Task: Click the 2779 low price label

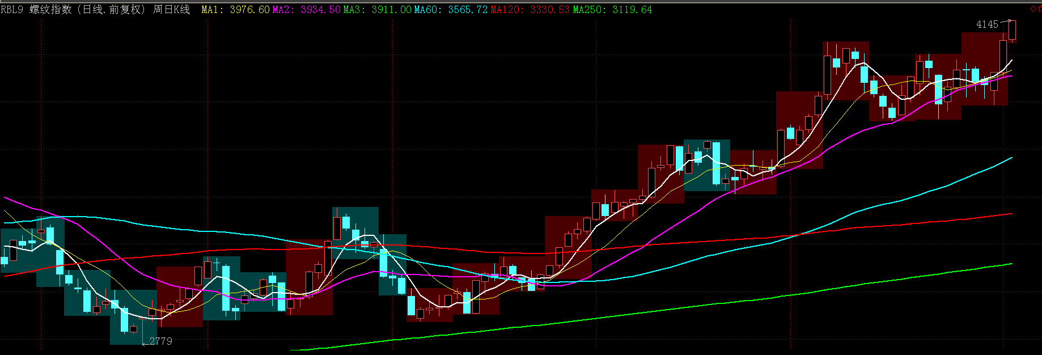Action: coord(161,341)
